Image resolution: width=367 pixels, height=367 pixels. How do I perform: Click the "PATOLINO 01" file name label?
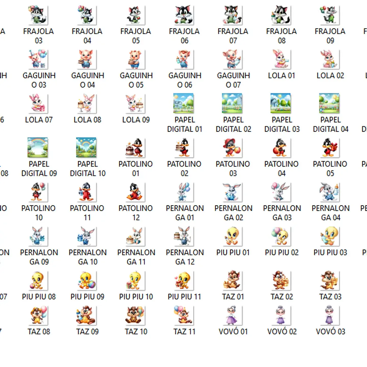136,169
